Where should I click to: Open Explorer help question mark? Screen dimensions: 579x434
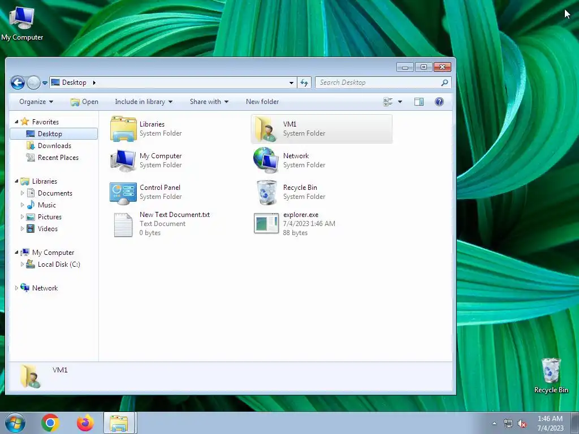pos(439,102)
